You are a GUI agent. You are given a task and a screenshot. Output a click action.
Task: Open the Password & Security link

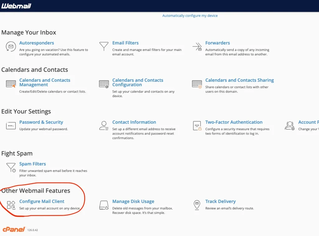(x=41, y=122)
